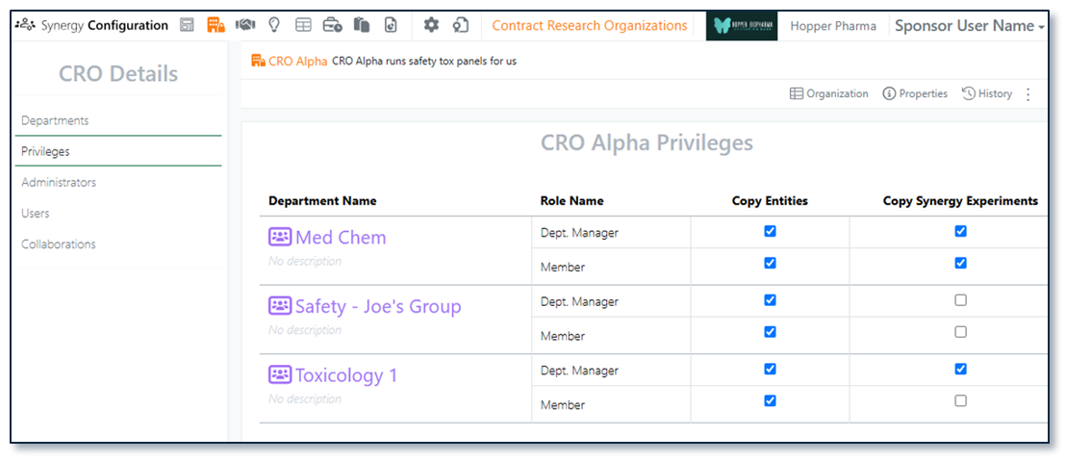This screenshot has height=462, width=1066.
Task: Click the Role Name column header
Action: [x=571, y=201]
